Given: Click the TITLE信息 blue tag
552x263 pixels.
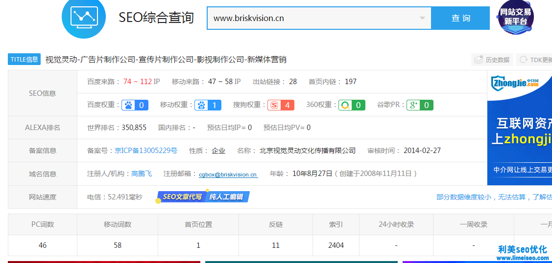Looking at the screenshot, I should [x=24, y=59].
